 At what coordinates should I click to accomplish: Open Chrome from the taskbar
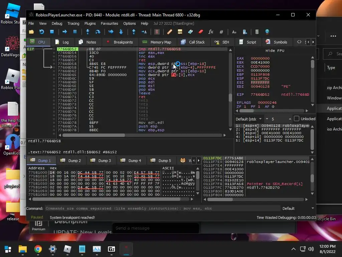(x=38, y=249)
